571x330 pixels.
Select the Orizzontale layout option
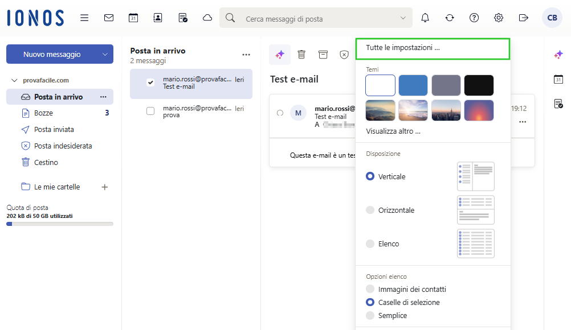pos(372,210)
